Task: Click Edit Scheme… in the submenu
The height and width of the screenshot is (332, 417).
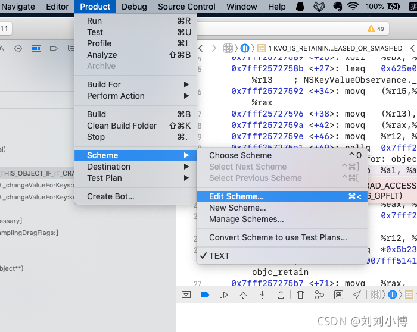Action: [x=282, y=196]
